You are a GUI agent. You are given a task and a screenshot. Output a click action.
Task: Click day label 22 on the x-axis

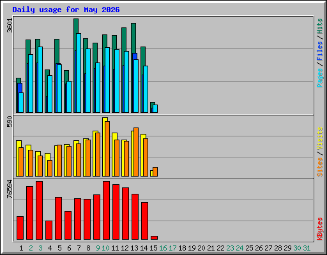click(220, 248)
